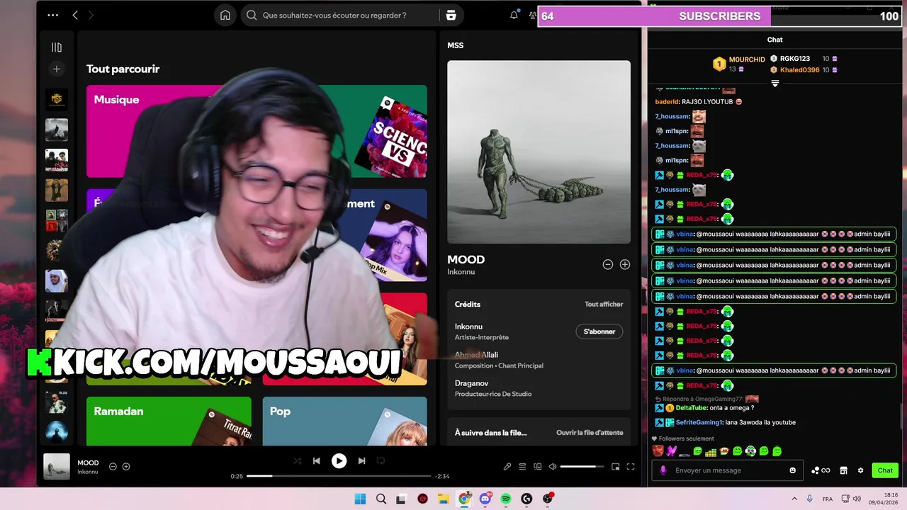
Task: Show hidden system tray icons
Action: tap(794, 499)
